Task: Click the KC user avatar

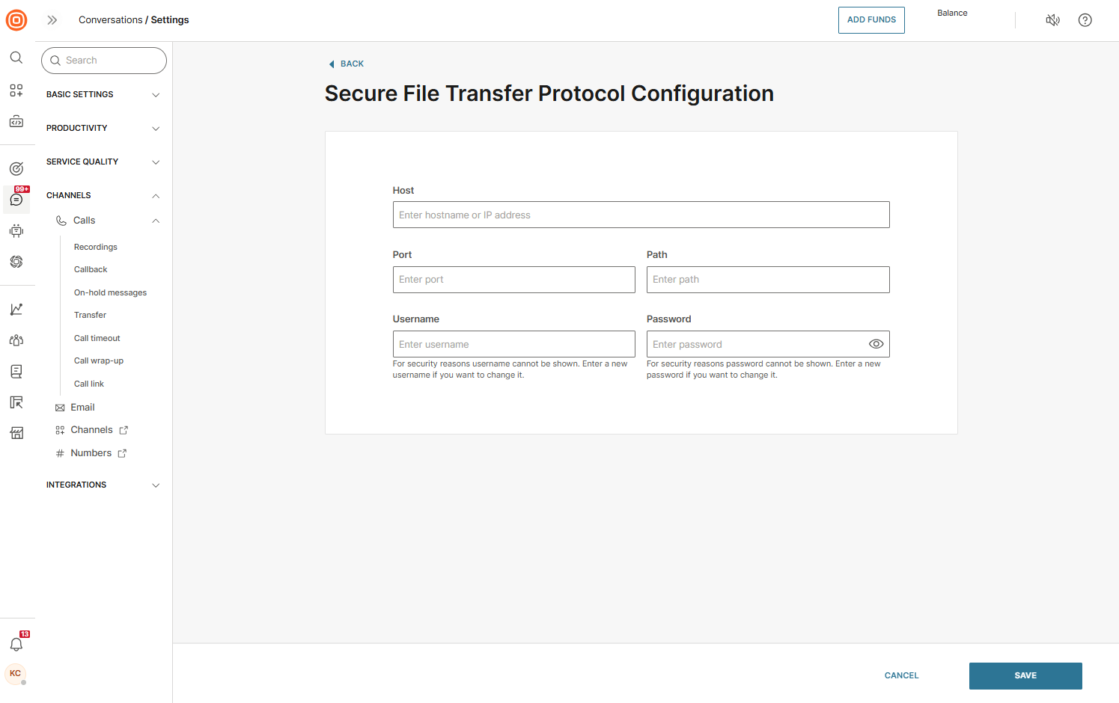Action: [x=16, y=674]
